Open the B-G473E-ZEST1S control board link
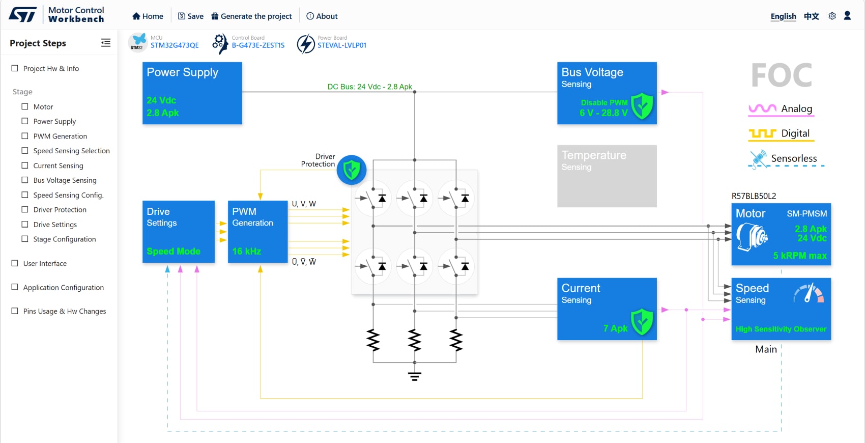Image resolution: width=865 pixels, height=443 pixels. tap(258, 45)
